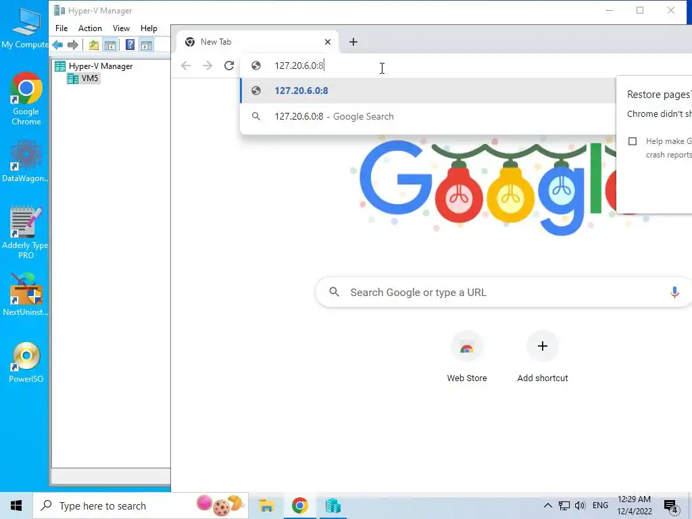Click the Search Google or type a URL box
This screenshot has height=519, width=692.
[503, 292]
